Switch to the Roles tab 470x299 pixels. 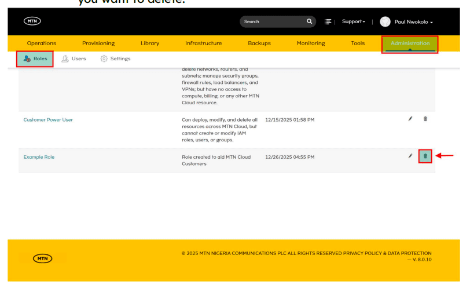[35, 59]
